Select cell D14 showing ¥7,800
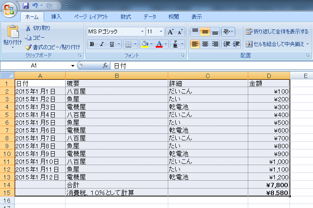The image size is (313, 208). [269, 185]
